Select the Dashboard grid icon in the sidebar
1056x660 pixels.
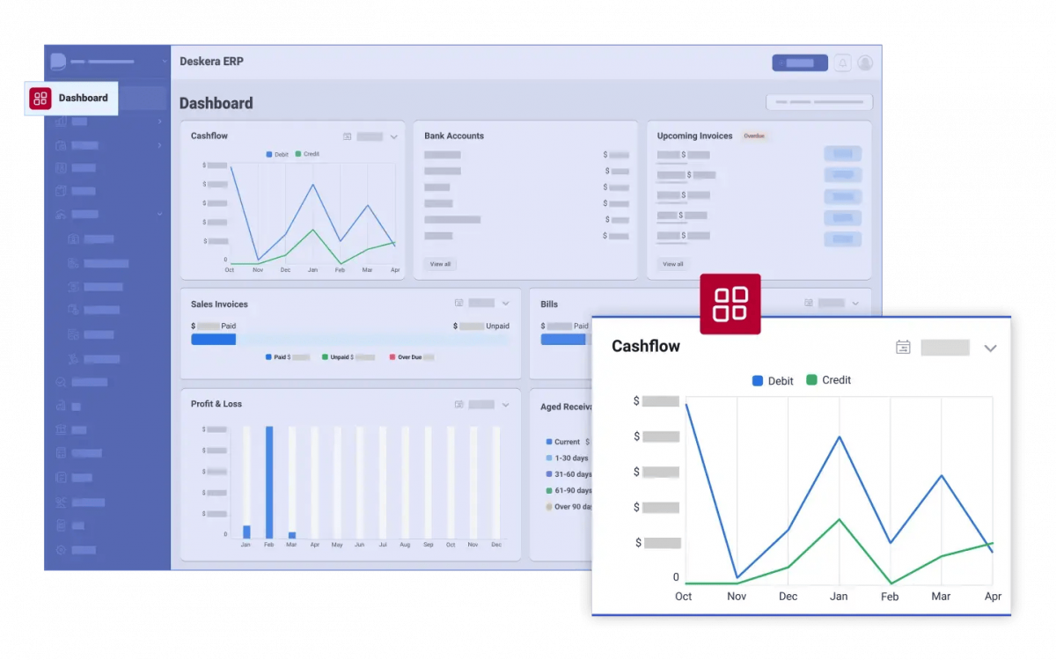point(40,99)
